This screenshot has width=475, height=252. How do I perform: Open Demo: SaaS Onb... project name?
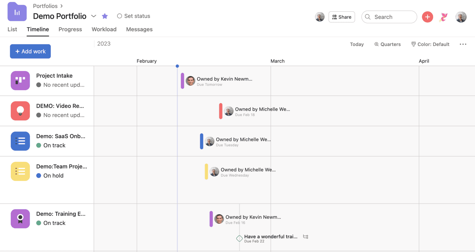click(x=61, y=136)
